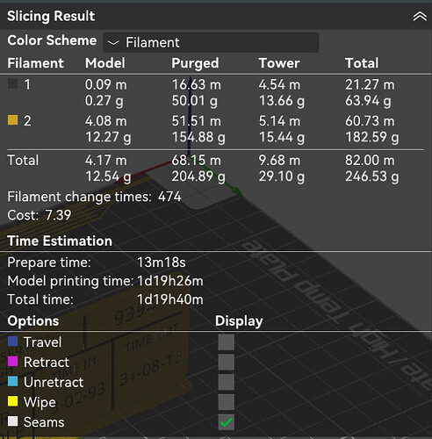Click the Slicing Result title
Viewport: 432px width, 439px height.
coord(51,16)
